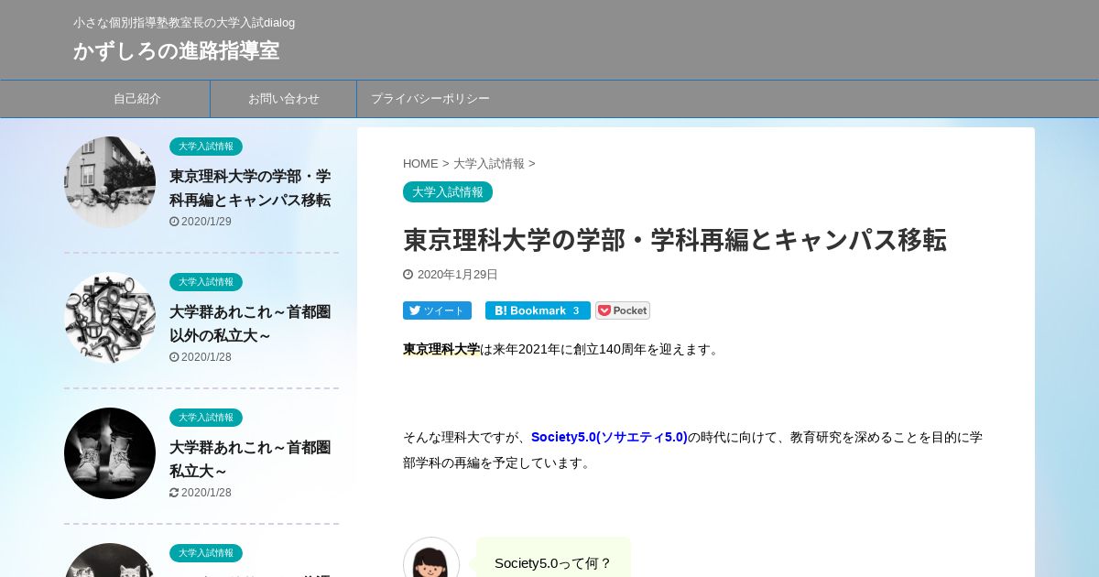Viewport: 1099px width, 577px height.
Task: Open お問い合わせ in the navigation bar
Action: (x=284, y=99)
